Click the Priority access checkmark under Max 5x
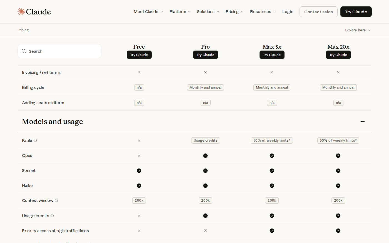Image resolution: width=389 pixels, height=243 pixels. click(272, 231)
